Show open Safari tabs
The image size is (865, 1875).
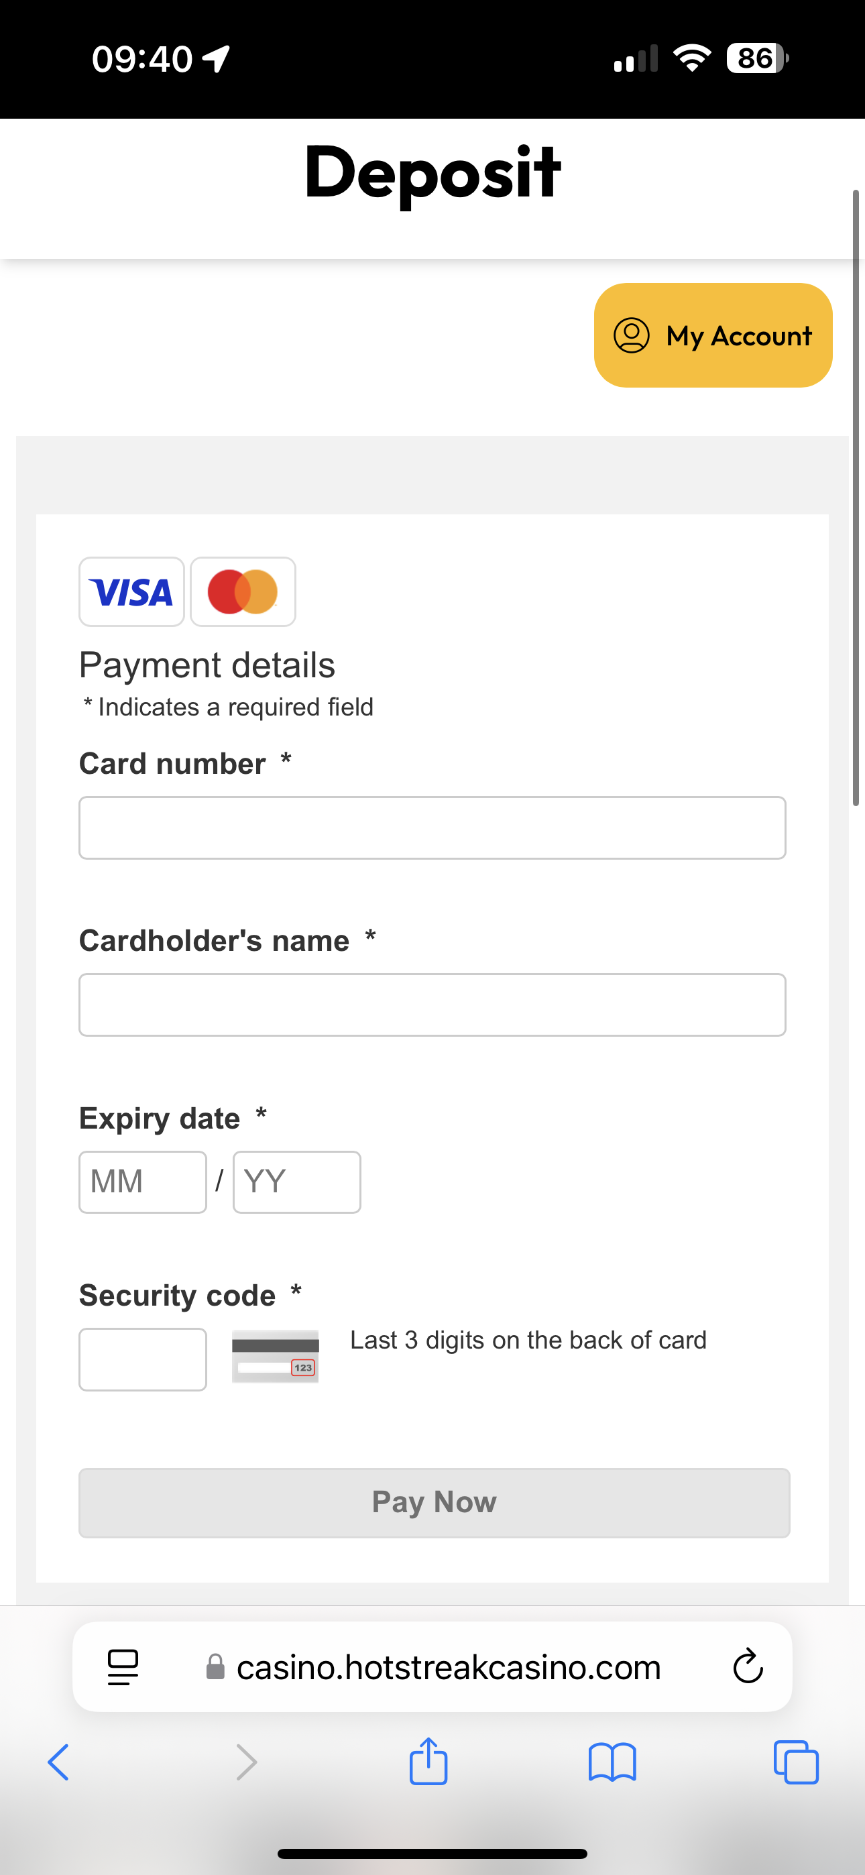(x=796, y=1762)
